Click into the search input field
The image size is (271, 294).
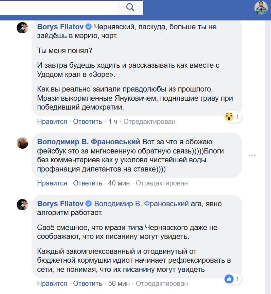point(58,6)
